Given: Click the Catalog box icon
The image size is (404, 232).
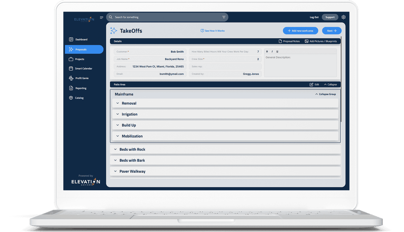Looking at the screenshot, I should 71,98.
